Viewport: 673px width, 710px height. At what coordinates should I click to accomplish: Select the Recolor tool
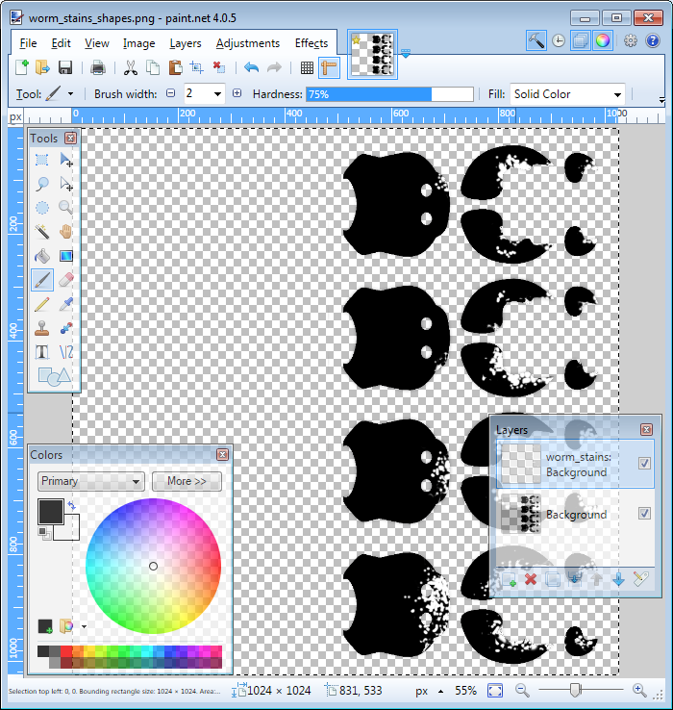coord(66,328)
